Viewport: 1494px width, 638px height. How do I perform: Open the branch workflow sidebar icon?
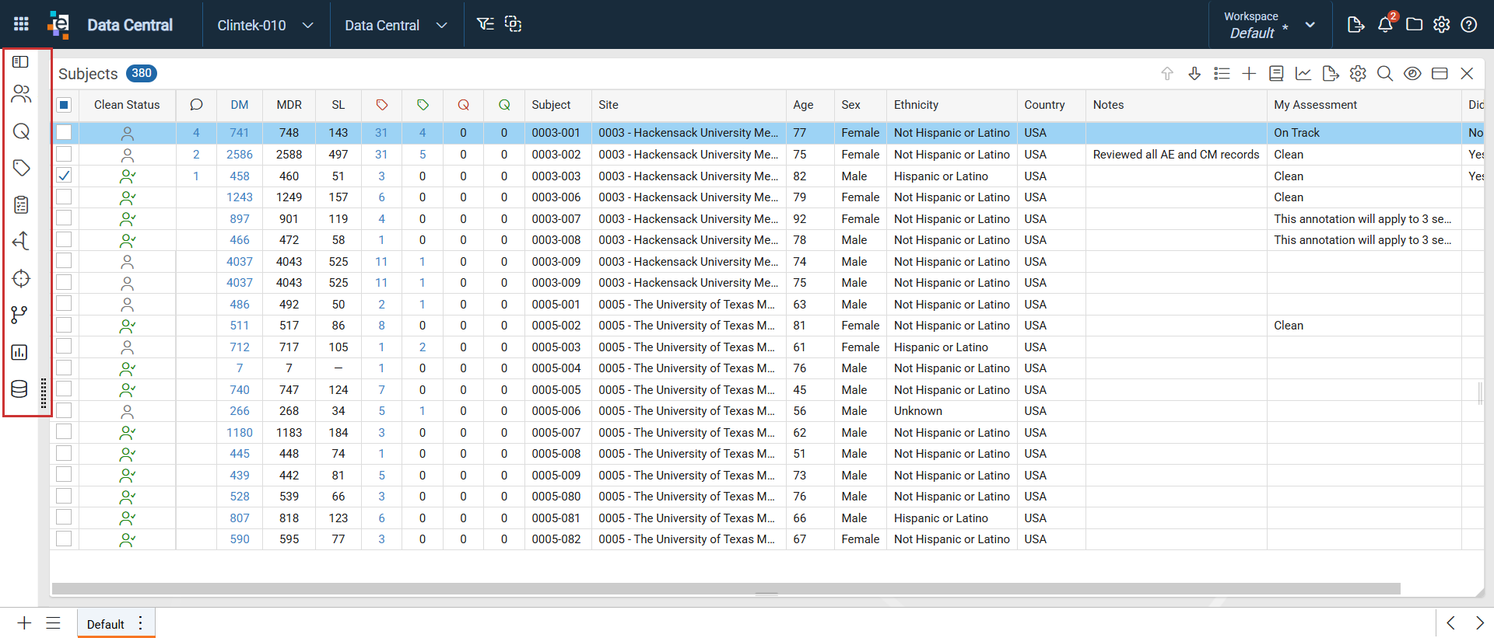[19, 315]
